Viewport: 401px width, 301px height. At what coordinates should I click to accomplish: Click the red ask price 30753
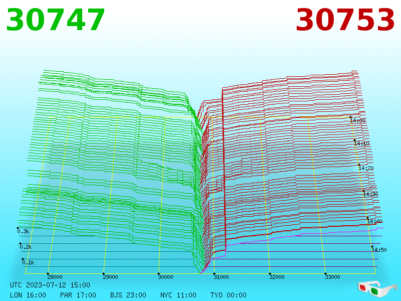[x=345, y=20]
